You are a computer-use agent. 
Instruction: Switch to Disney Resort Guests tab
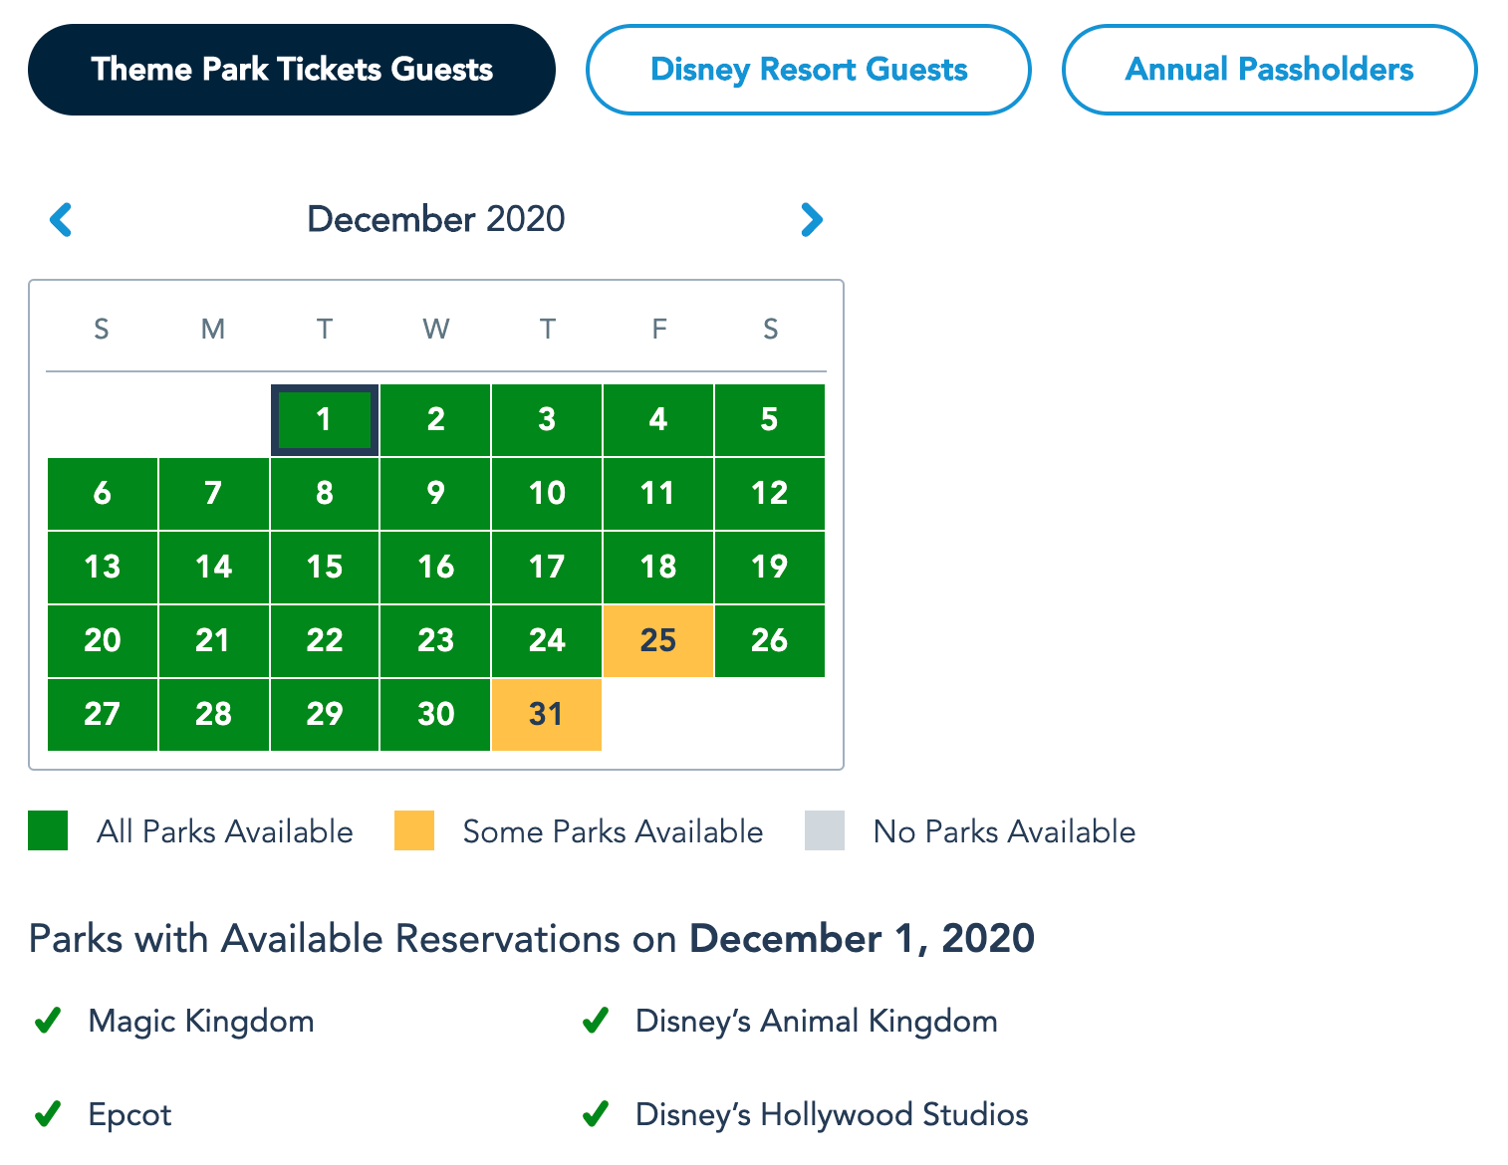click(x=808, y=70)
